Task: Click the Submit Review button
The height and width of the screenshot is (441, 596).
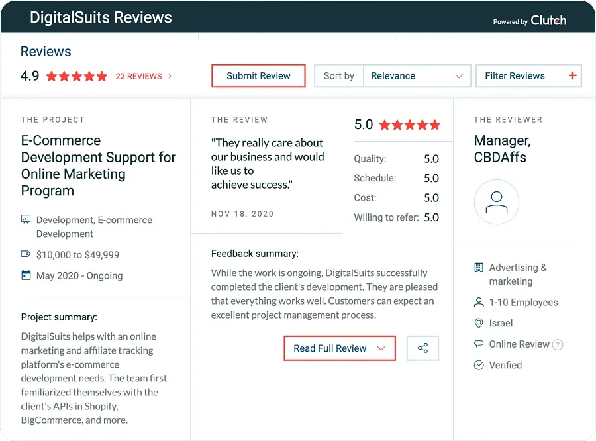Action: click(258, 75)
